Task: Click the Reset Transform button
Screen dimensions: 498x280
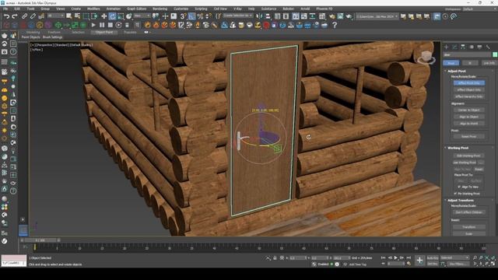Action: (x=469, y=227)
